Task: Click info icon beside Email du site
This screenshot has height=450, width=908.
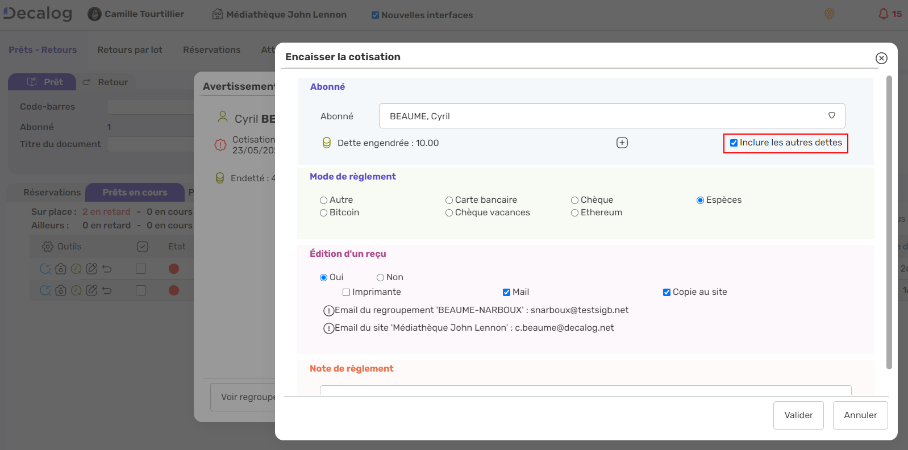Action: pyautogui.click(x=328, y=328)
